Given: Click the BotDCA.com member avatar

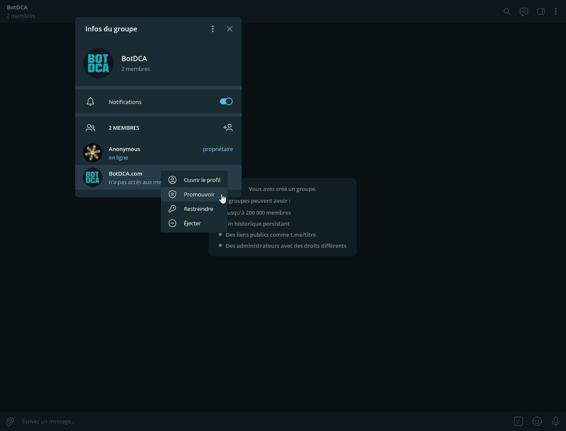Looking at the screenshot, I should tap(93, 177).
